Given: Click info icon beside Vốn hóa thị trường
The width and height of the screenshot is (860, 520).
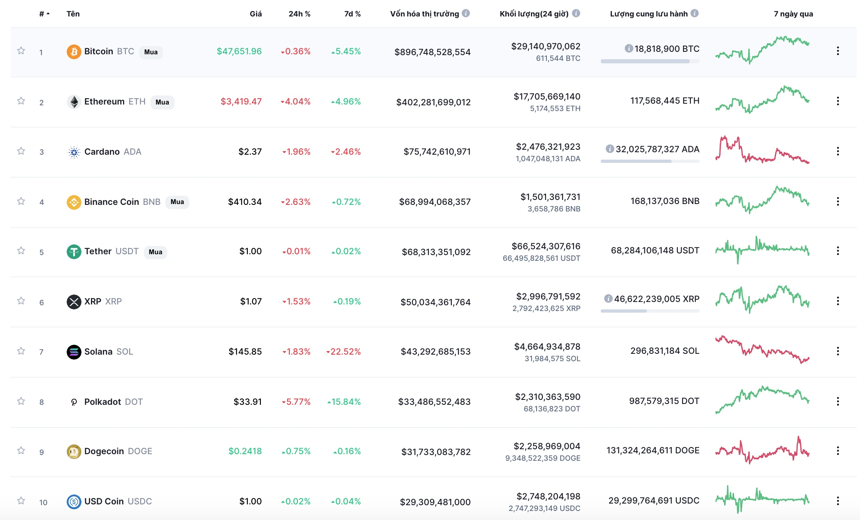Looking at the screenshot, I should [466, 13].
